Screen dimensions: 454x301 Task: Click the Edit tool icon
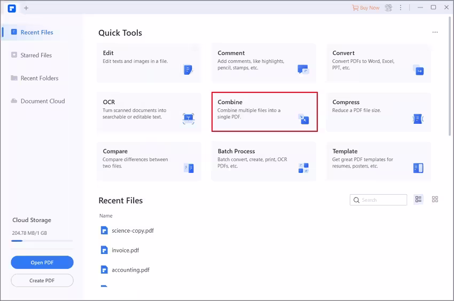pyautogui.click(x=187, y=69)
